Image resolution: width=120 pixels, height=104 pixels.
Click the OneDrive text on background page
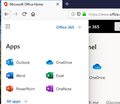pyautogui.click(x=97, y=78)
